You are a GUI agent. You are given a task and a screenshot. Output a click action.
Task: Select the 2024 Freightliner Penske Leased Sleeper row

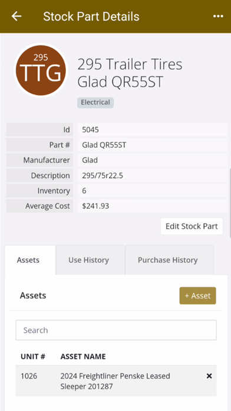click(x=116, y=381)
